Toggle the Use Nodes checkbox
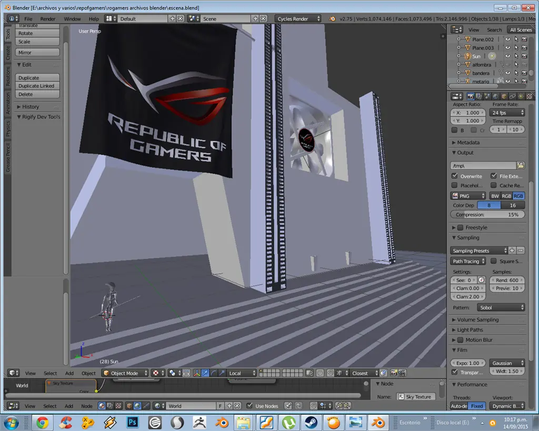The width and height of the screenshot is (539, 431). tap(249, 406)
